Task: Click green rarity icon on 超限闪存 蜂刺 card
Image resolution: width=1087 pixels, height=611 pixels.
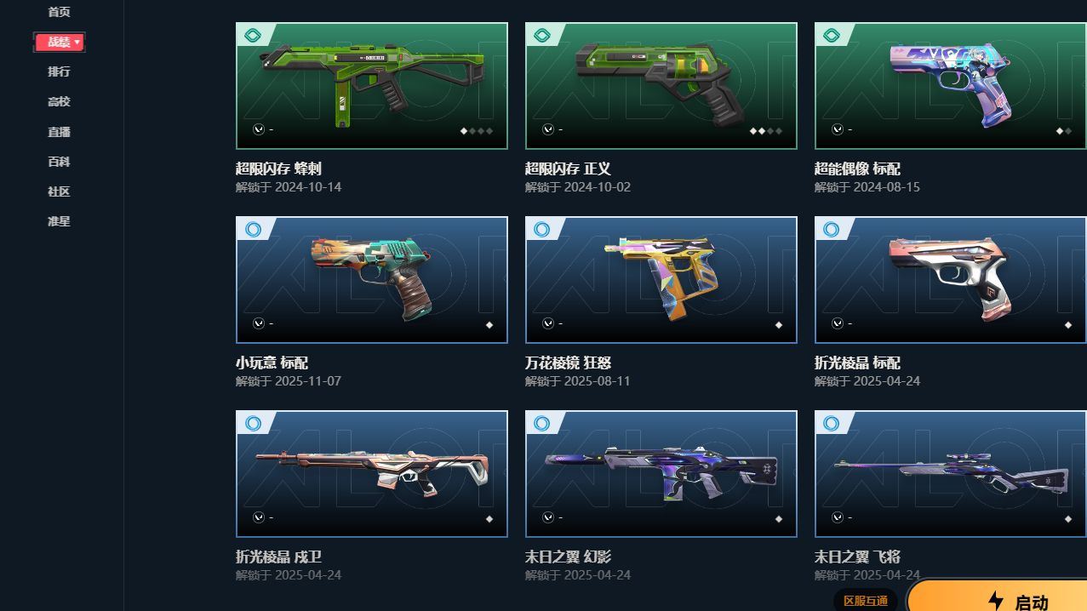Action: coord(253,36)
